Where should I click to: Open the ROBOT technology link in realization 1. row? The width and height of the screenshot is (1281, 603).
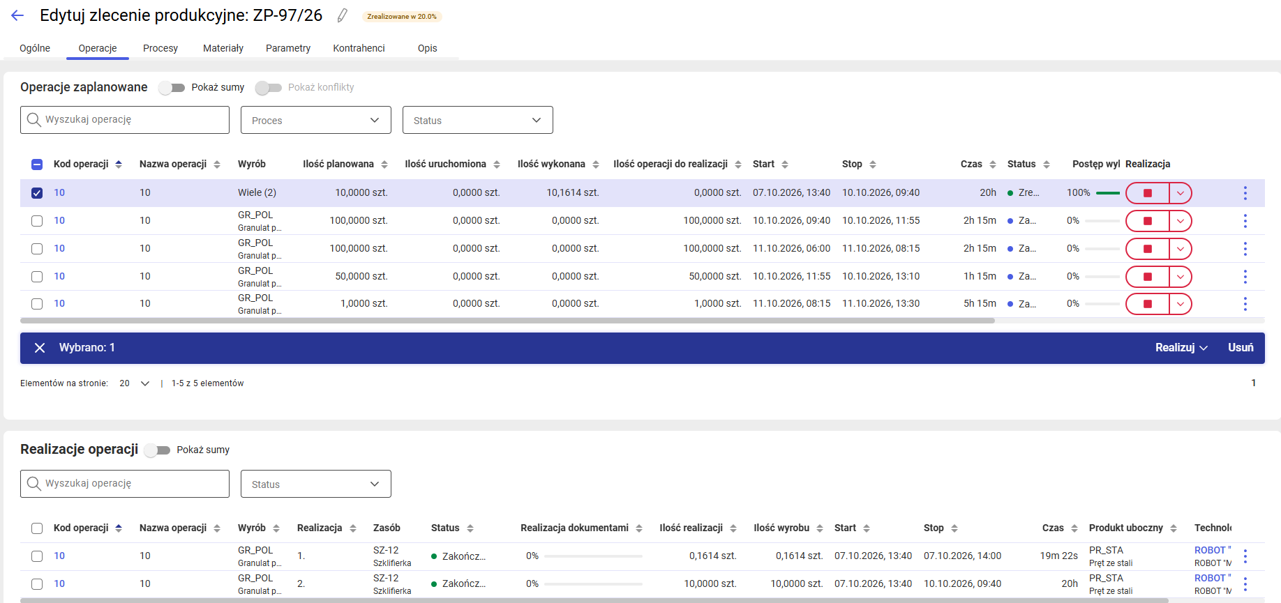click(1213, 550)
